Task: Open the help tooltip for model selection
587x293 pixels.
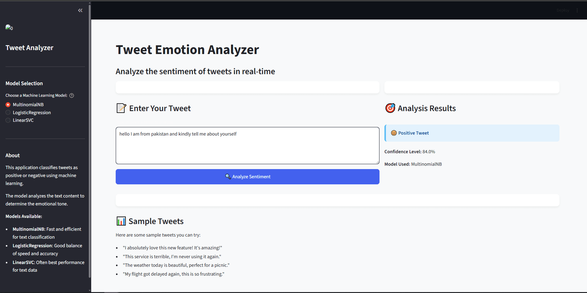Action: click(72, 95)
